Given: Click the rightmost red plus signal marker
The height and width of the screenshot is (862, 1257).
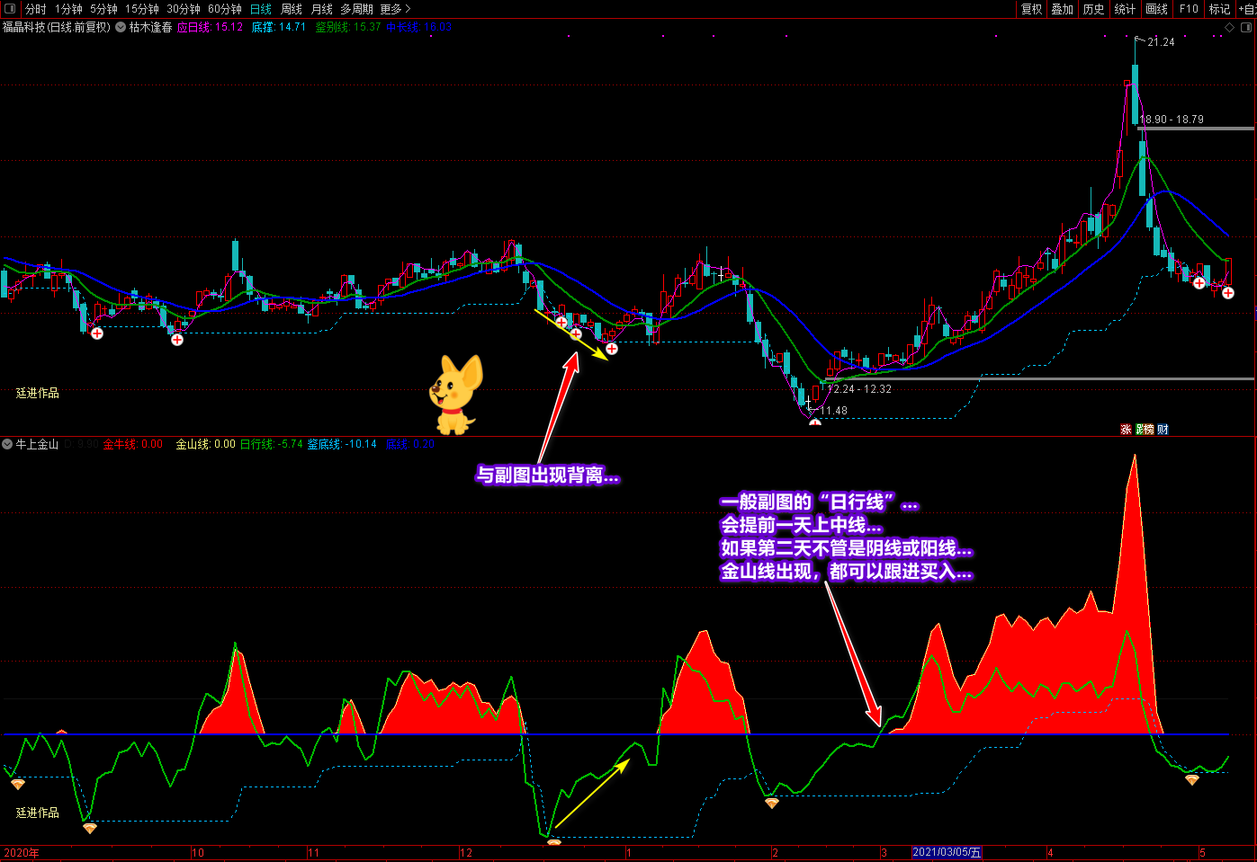Looking at the screenshot, I should (1227, 293).
